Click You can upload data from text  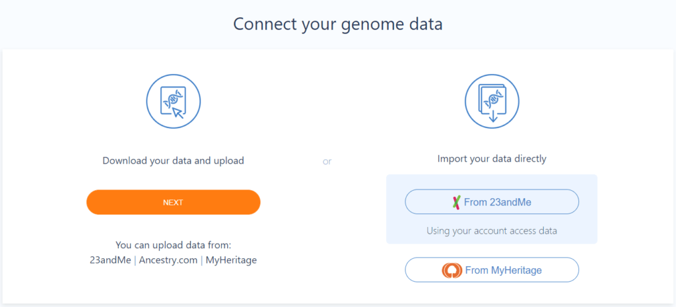pyautogui.click(x=174, y=245)
